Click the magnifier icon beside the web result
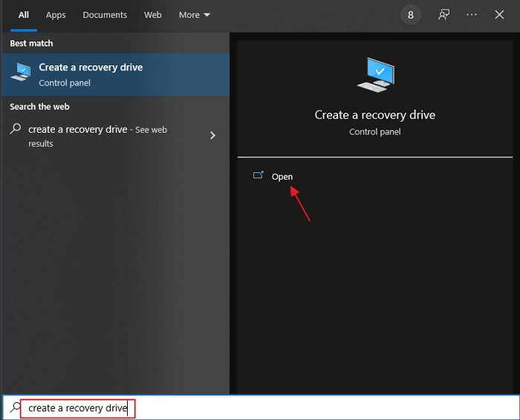Viewport: 520px width, 420px height. [16, 129]
